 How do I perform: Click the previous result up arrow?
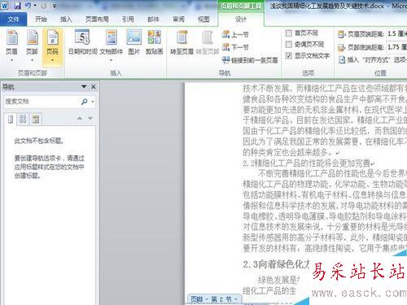(x=80, y=118)
